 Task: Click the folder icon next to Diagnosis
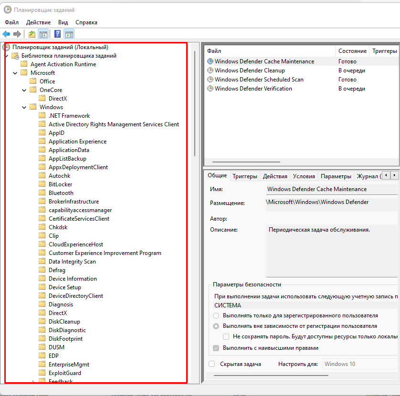42,304
